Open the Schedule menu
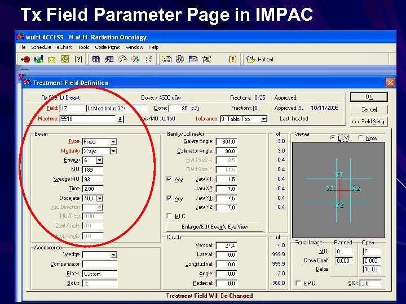Screen dimensions: 406x304 (41, 47)
